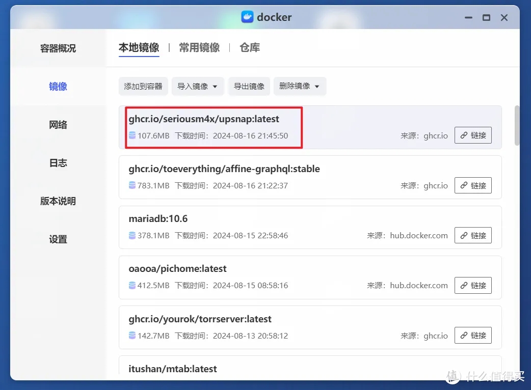
Task: Click the Docker whale icon in the title bar
Action: pos(247,17)
